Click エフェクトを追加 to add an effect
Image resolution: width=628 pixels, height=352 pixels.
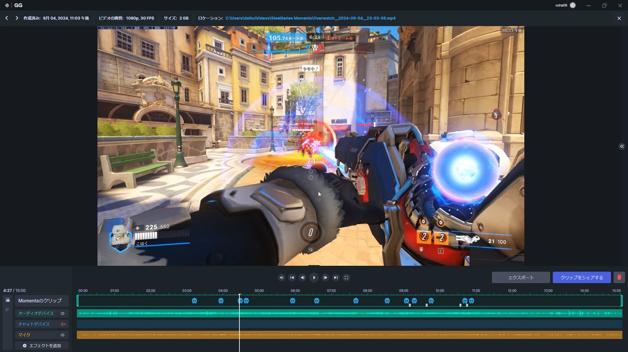click(41, 346)
